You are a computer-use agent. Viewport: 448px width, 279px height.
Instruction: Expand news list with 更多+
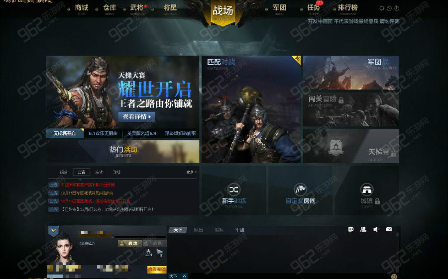tap(192, 172)
